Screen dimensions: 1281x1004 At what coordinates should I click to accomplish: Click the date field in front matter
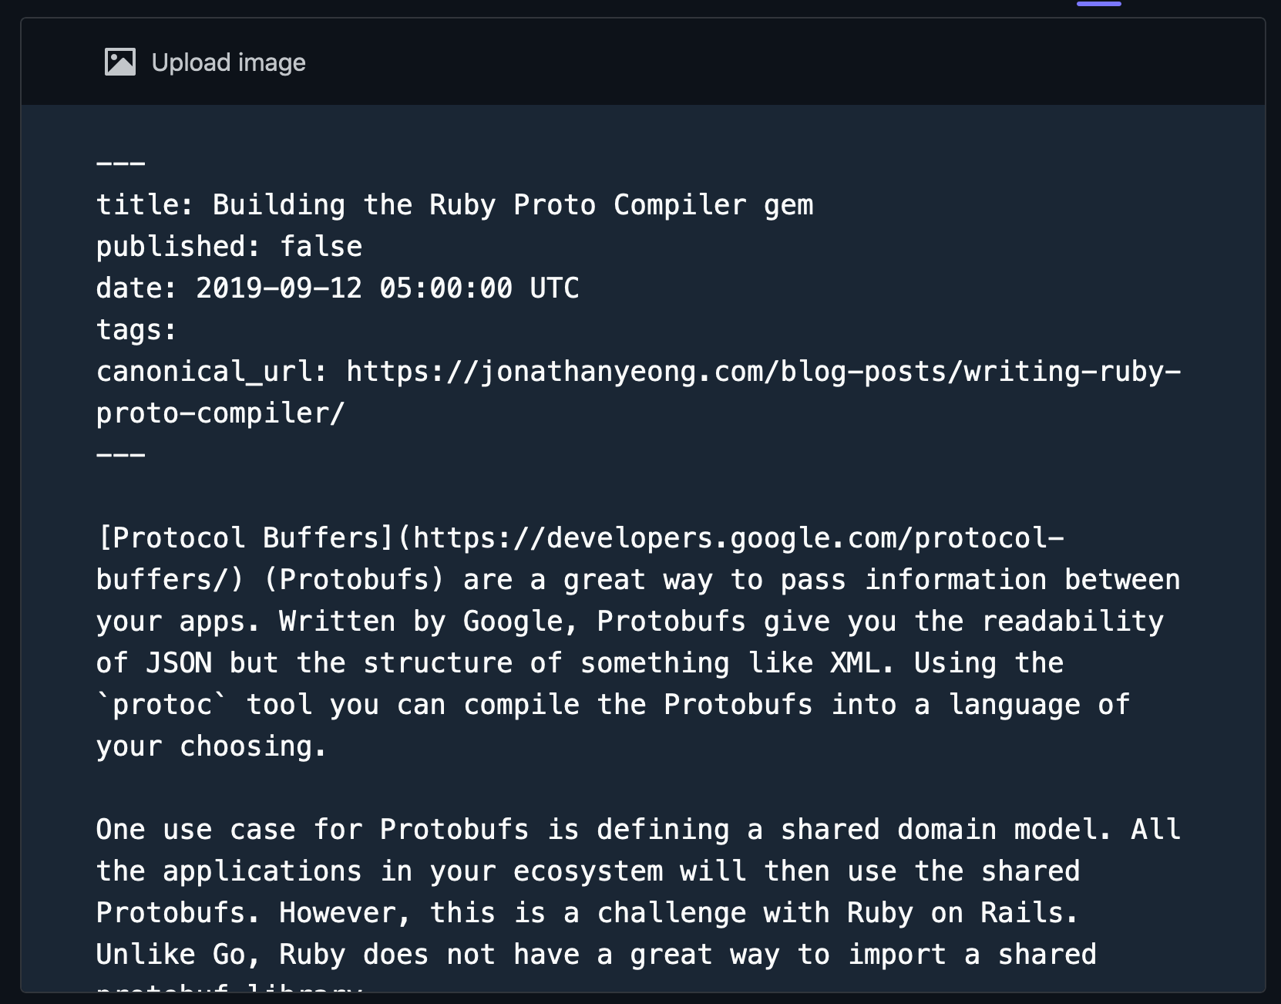(x=337, y=288)
